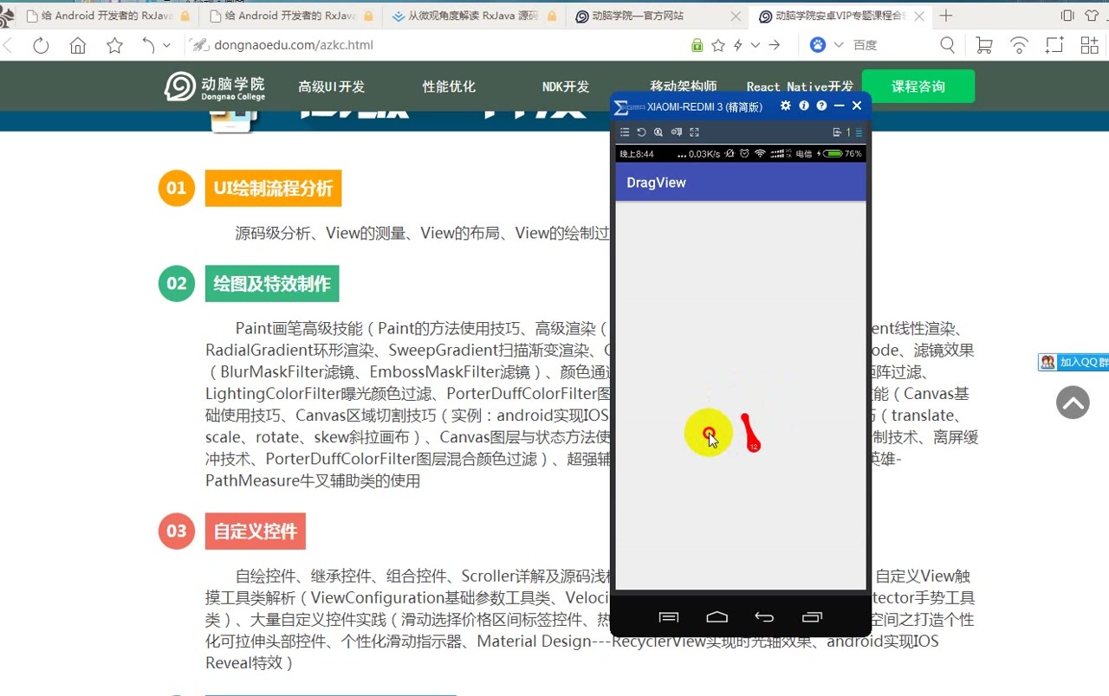1109x696 pixels.
Task: Click the green padlock security icon
Action: [697, 45]
